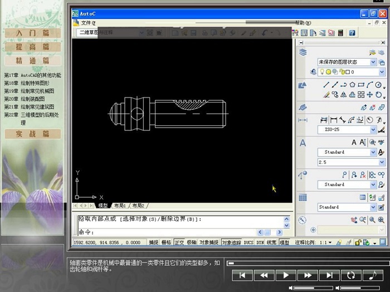Screen dimensions: 390x292
Task: Click the Rectangle draw tool
Action: pyautogui.click(x=361, y=85)
